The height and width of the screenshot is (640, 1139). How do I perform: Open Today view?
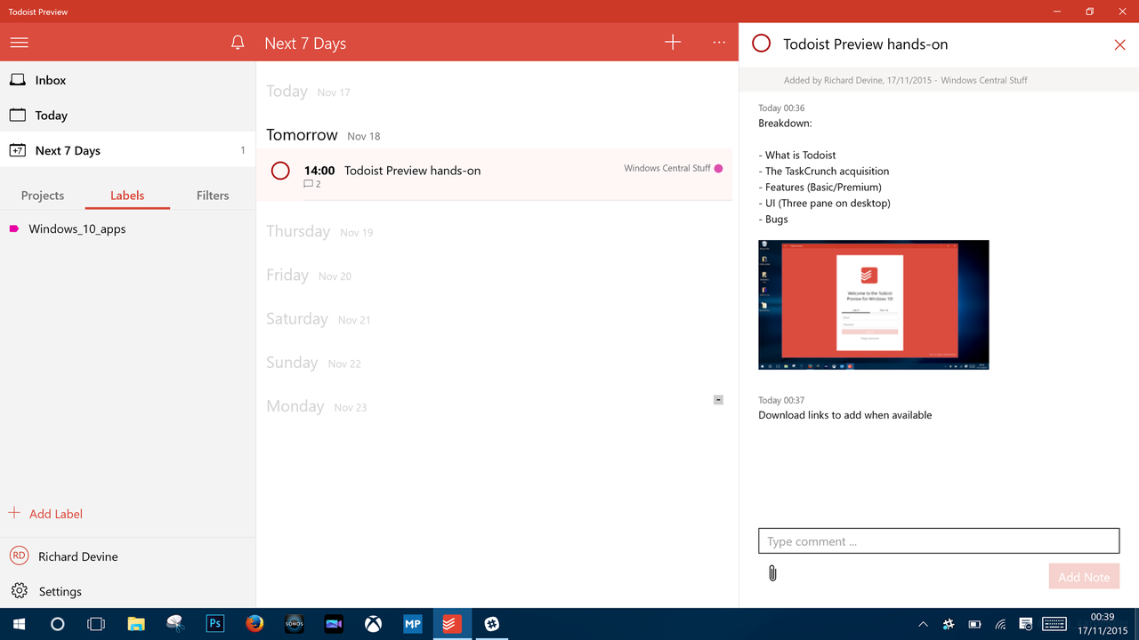127,116
